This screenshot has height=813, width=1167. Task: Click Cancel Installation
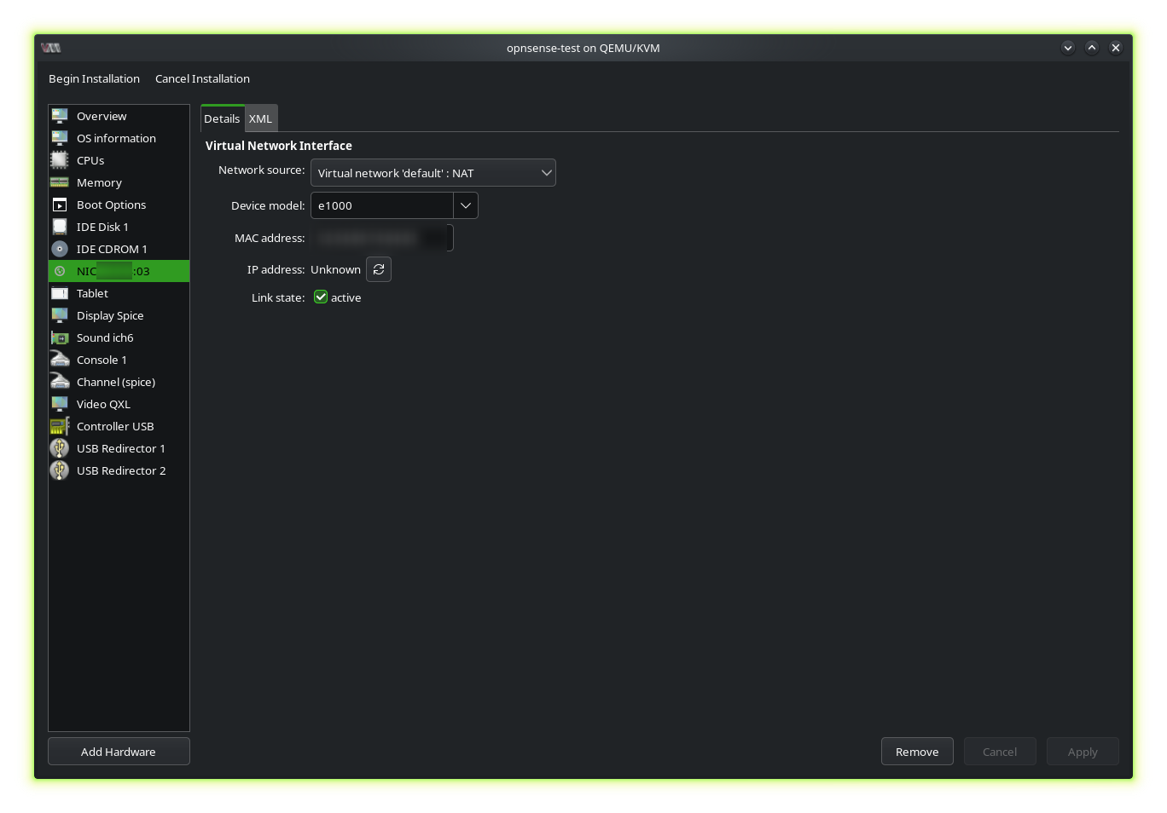pyautogui.click(x=202, y=78)
